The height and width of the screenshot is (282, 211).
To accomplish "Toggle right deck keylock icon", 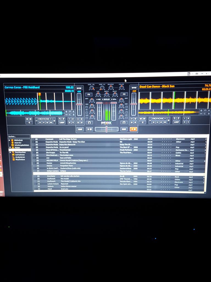I will pyautogui.click(x=209, y=113).
